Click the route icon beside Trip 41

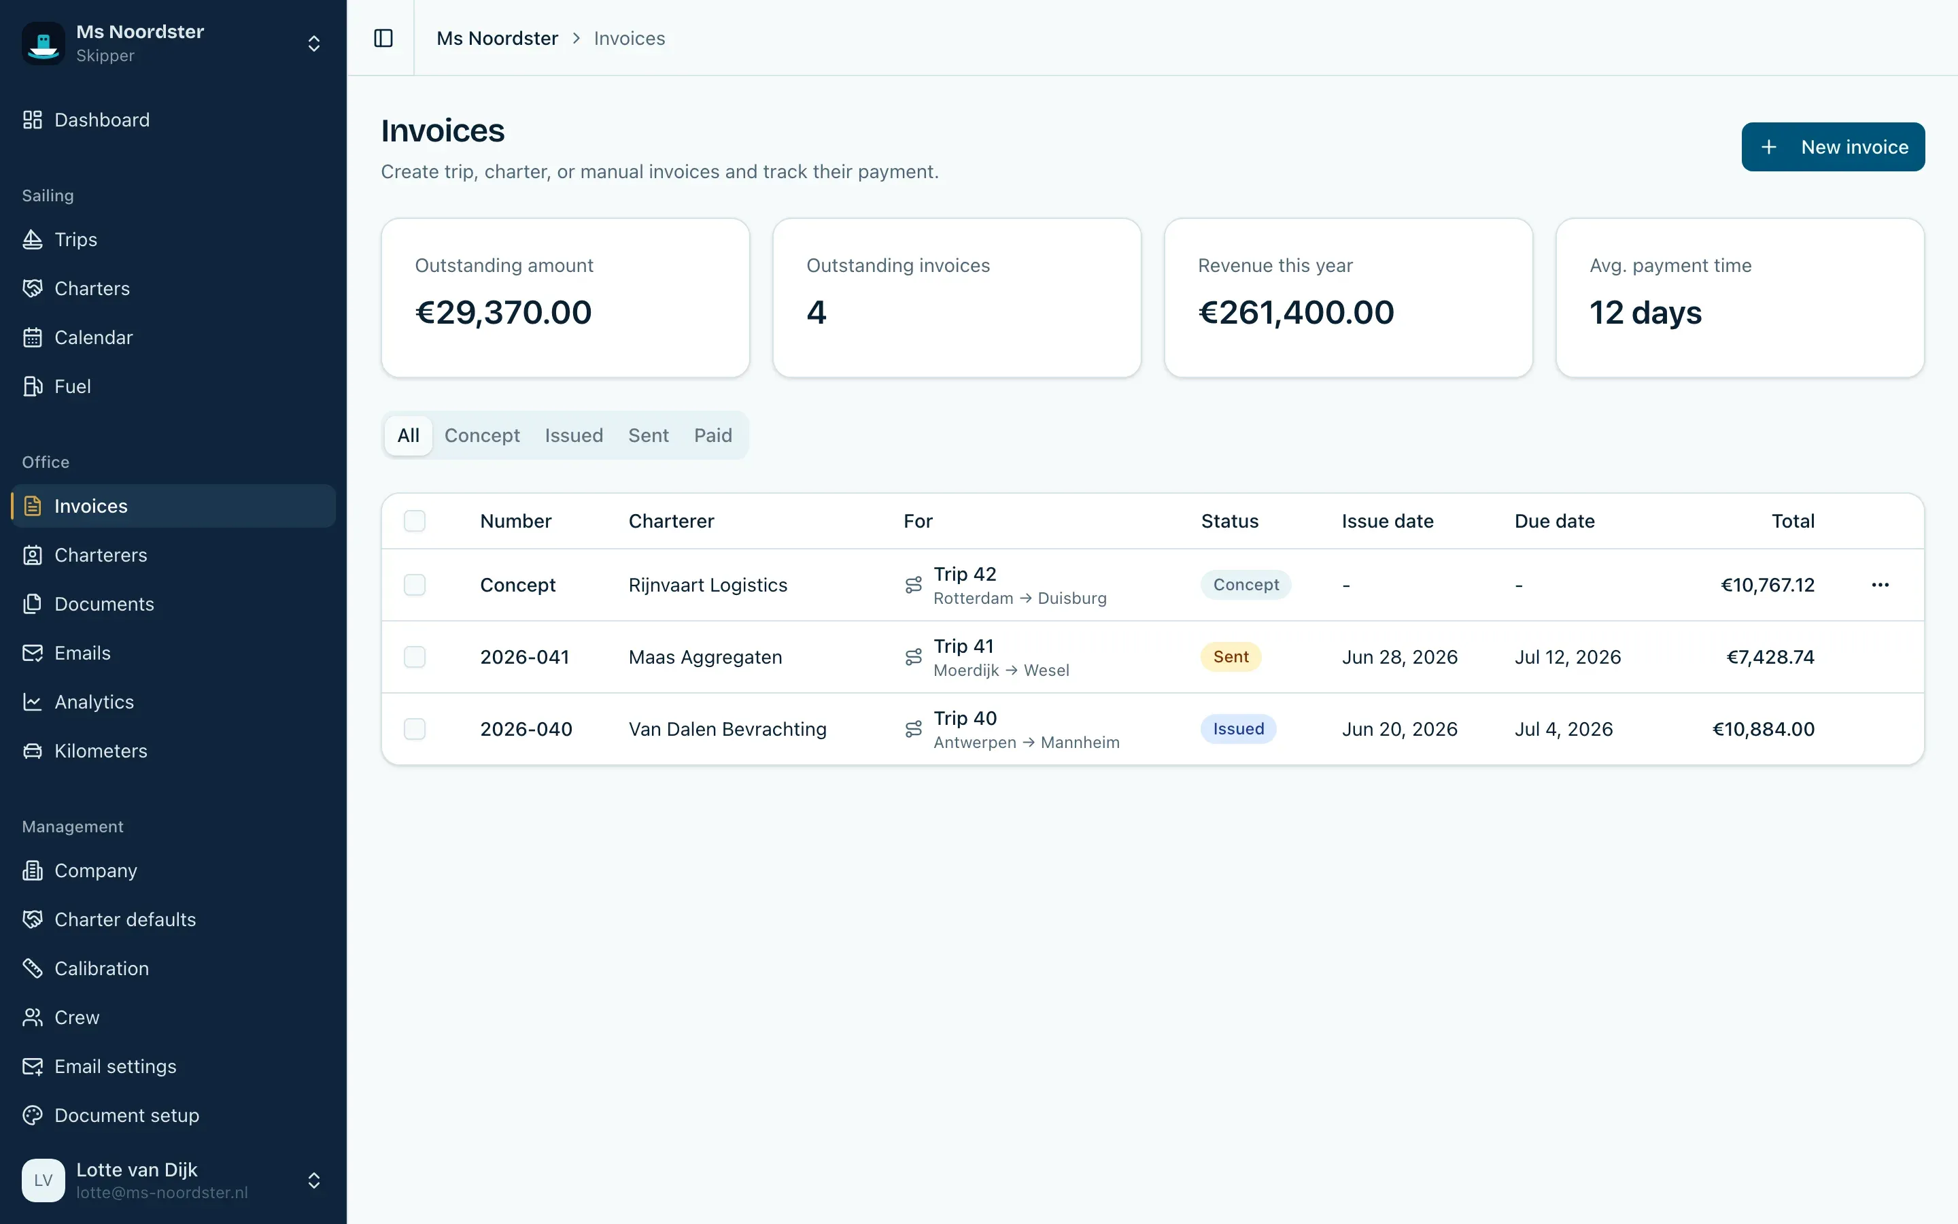(914, 658)
